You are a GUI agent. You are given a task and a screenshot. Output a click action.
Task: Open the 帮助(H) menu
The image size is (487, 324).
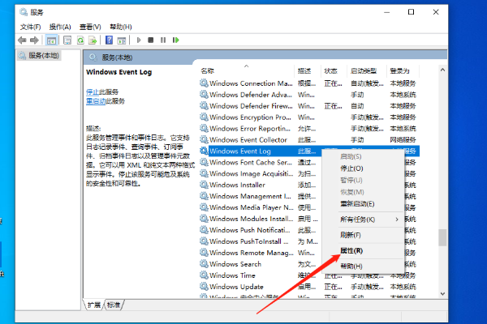click(x=120, y=27)
